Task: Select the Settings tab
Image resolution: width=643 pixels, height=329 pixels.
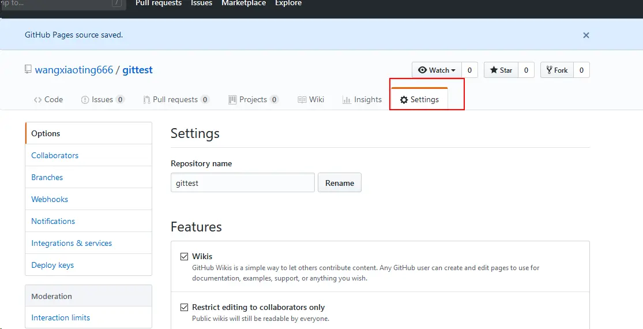Action: [x=419, y=99]
